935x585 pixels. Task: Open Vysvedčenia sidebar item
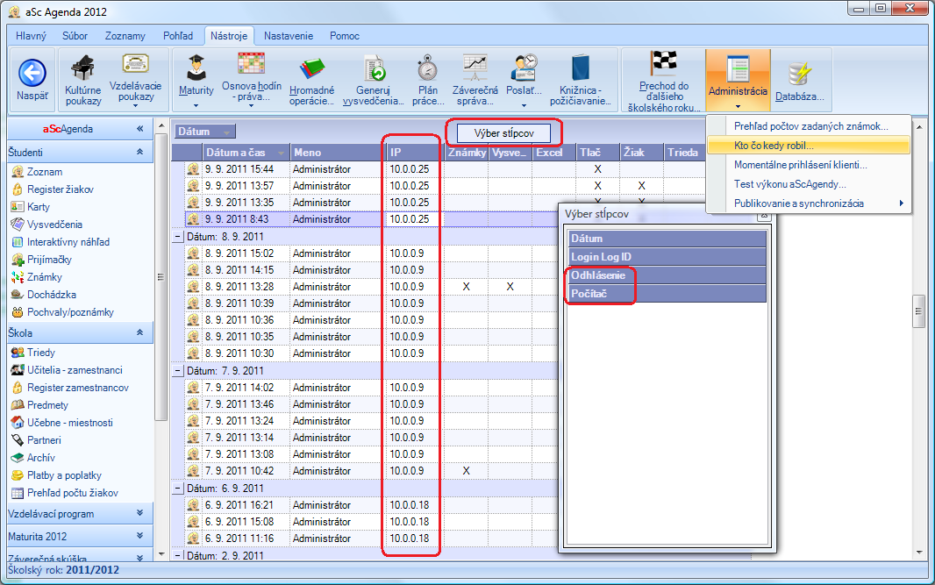pos(54,225)
